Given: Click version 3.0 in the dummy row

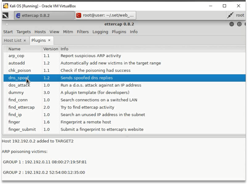Looking at the screenshot, I should click(x=47, y=93).
